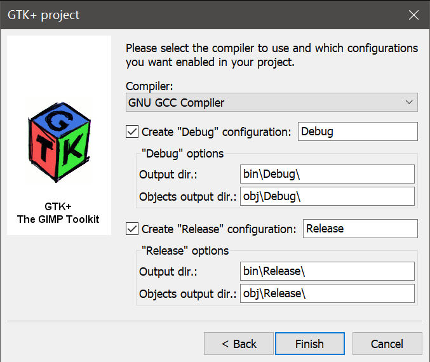Click the "Release" options group label
Image resolution: width=430 pixels, height=362 pixels.
pos(184,250)
